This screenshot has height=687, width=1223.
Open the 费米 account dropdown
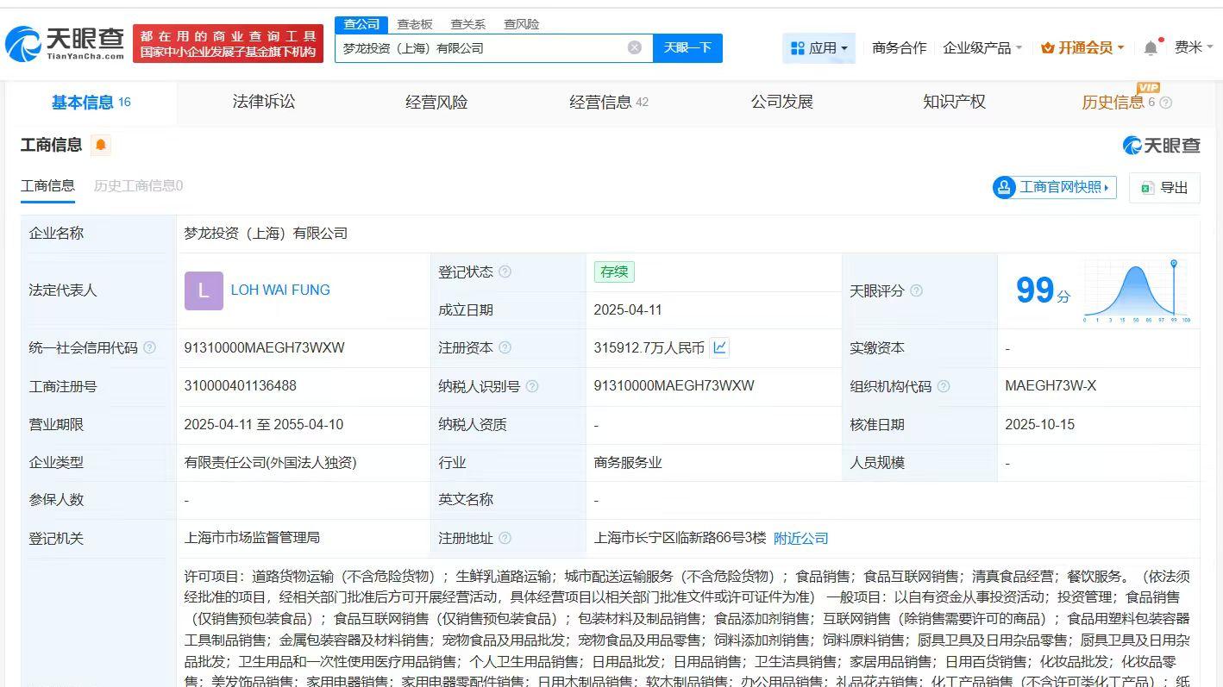[x=1194, y=48]
